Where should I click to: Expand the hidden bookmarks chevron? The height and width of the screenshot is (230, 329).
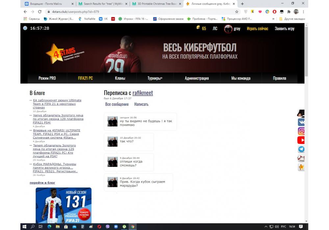coord(273,19)
